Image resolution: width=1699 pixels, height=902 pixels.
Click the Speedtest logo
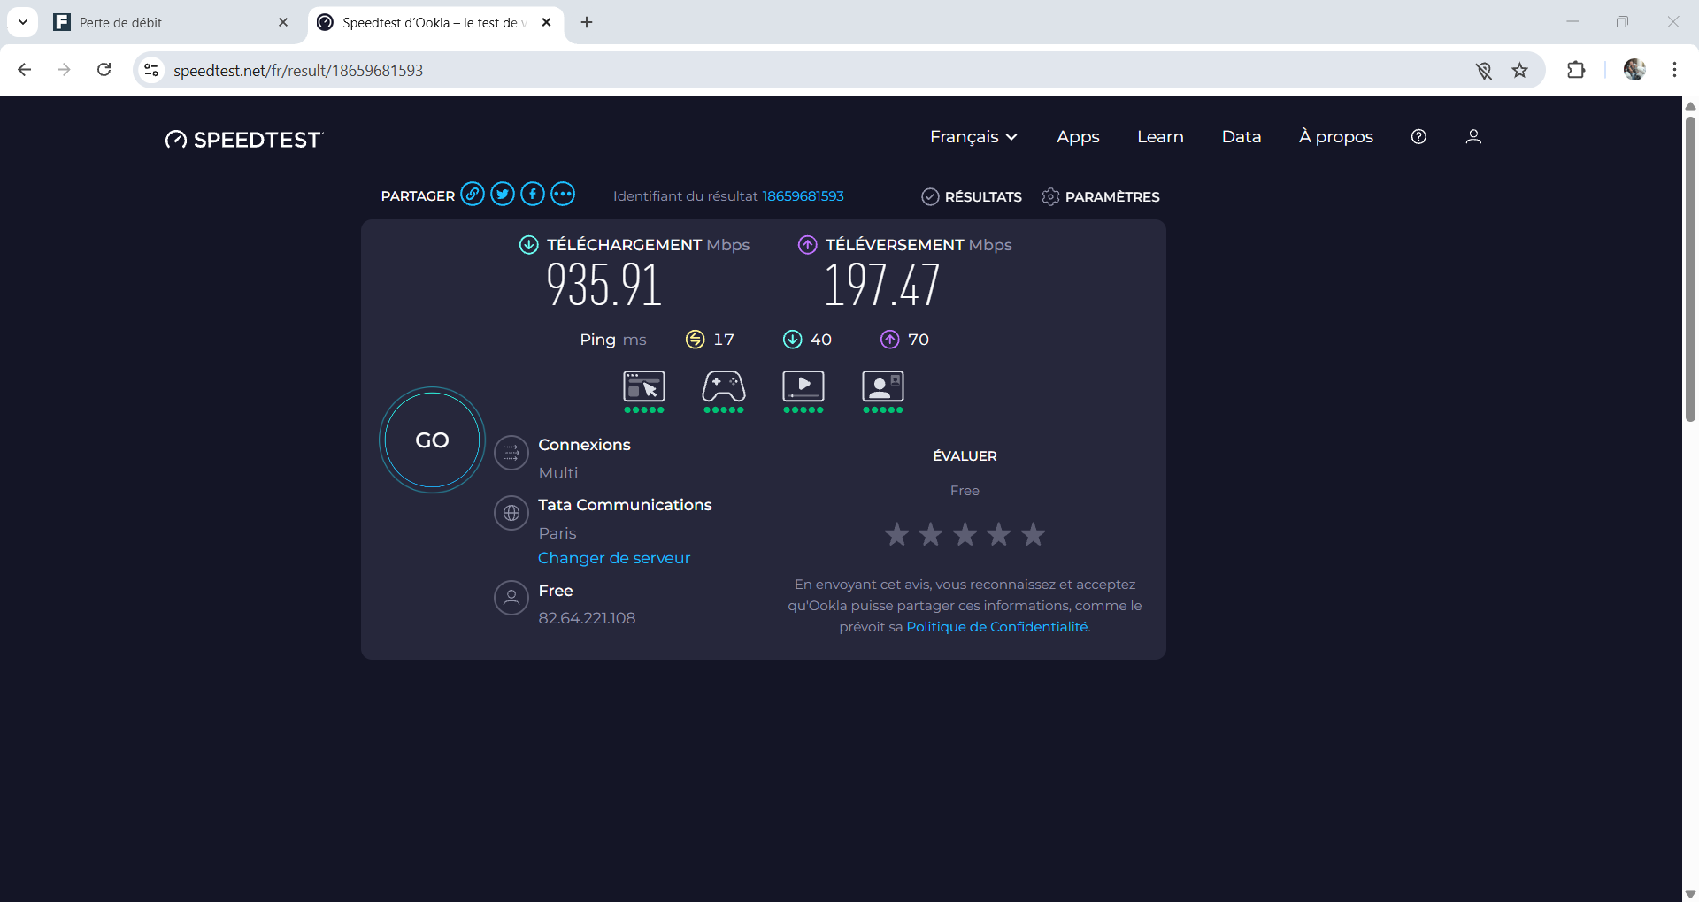(244, 140)
